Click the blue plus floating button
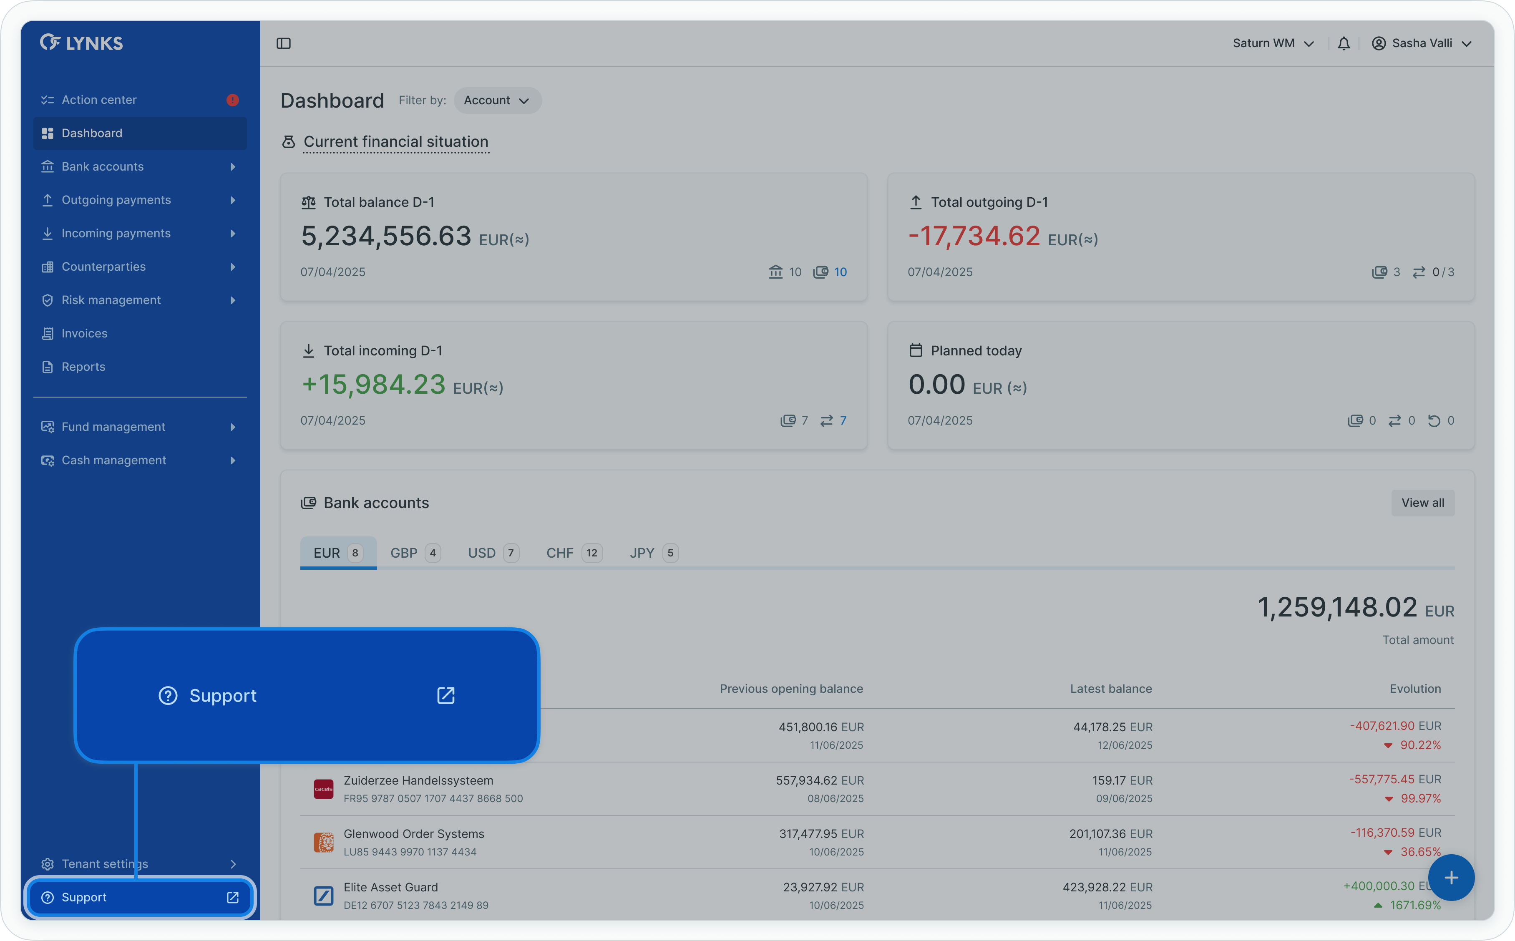 [x=1451, y=878]
